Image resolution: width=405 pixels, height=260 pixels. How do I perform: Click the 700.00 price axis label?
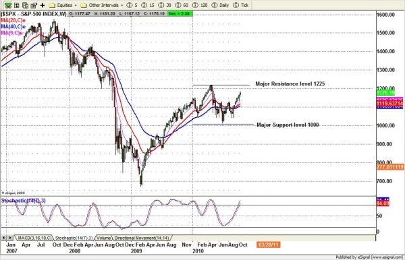384,181
